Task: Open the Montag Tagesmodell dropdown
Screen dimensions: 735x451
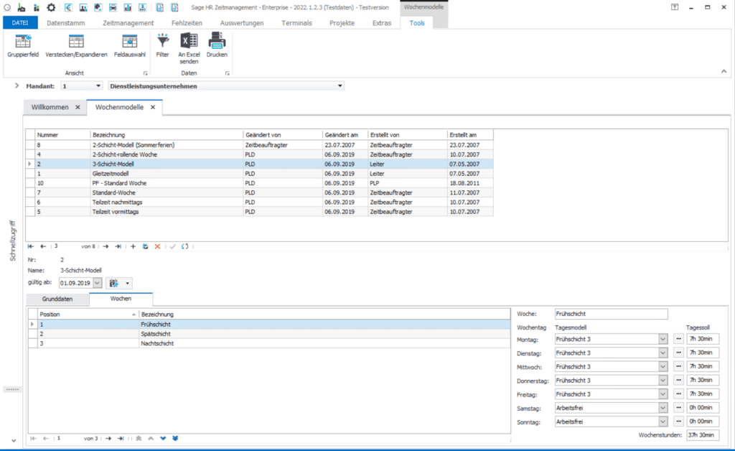Action: (x=663, y=339)
